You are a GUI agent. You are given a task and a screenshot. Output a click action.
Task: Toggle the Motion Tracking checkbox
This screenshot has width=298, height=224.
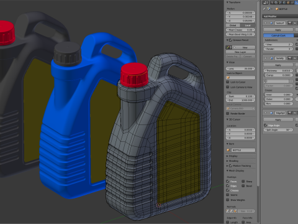(230, 166)
